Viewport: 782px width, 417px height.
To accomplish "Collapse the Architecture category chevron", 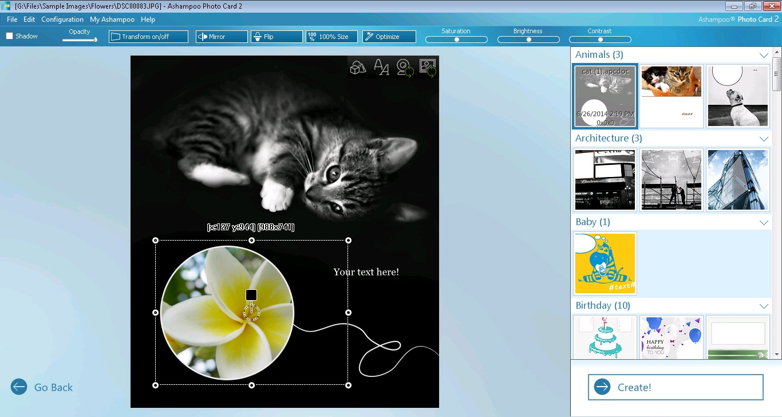I will pos(763,139).
